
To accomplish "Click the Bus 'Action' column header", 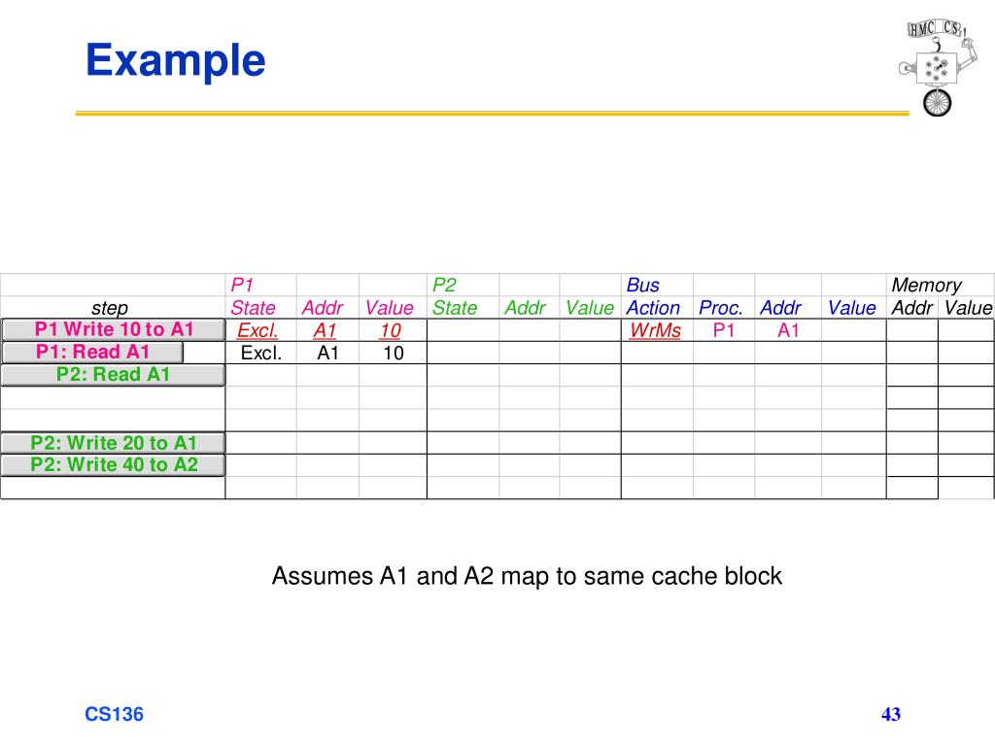I will pos(653,308).
